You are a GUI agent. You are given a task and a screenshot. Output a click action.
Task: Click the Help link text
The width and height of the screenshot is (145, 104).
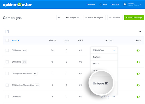point(105,4)
